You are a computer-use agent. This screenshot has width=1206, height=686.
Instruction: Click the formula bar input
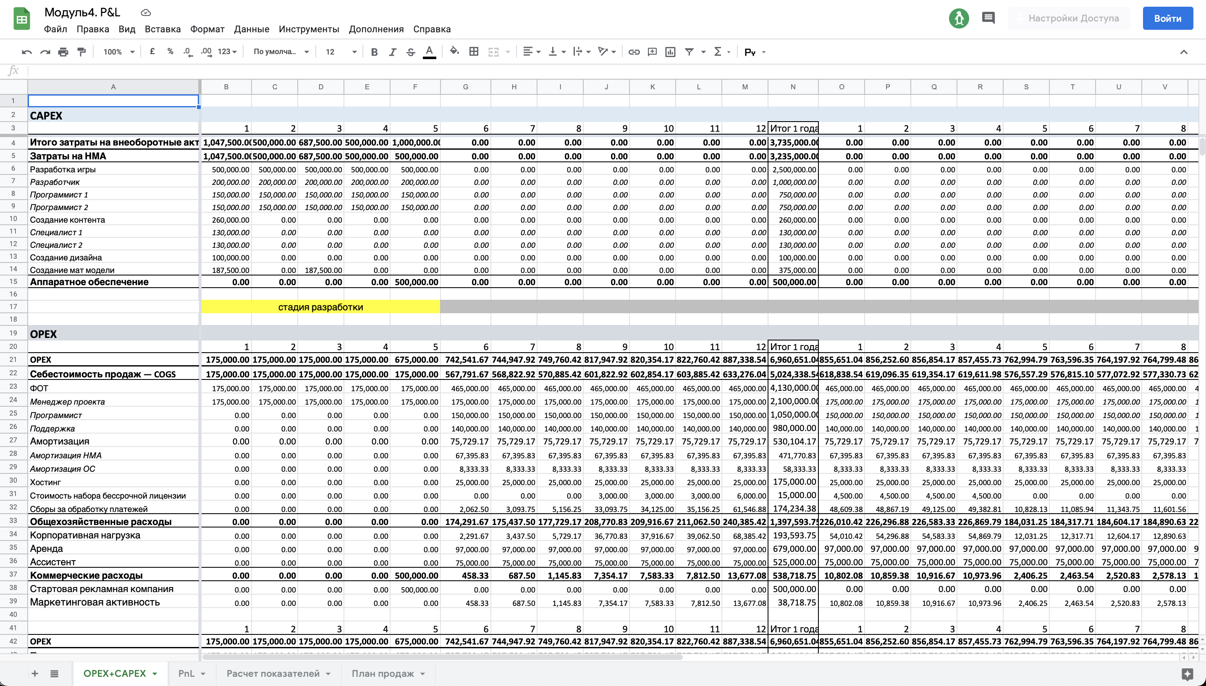click(613, 71)
